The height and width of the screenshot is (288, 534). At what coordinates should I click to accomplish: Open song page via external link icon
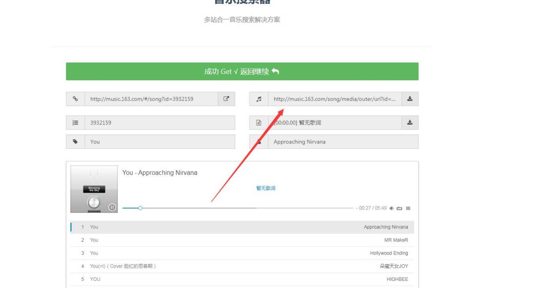click(x=226, y=99)
